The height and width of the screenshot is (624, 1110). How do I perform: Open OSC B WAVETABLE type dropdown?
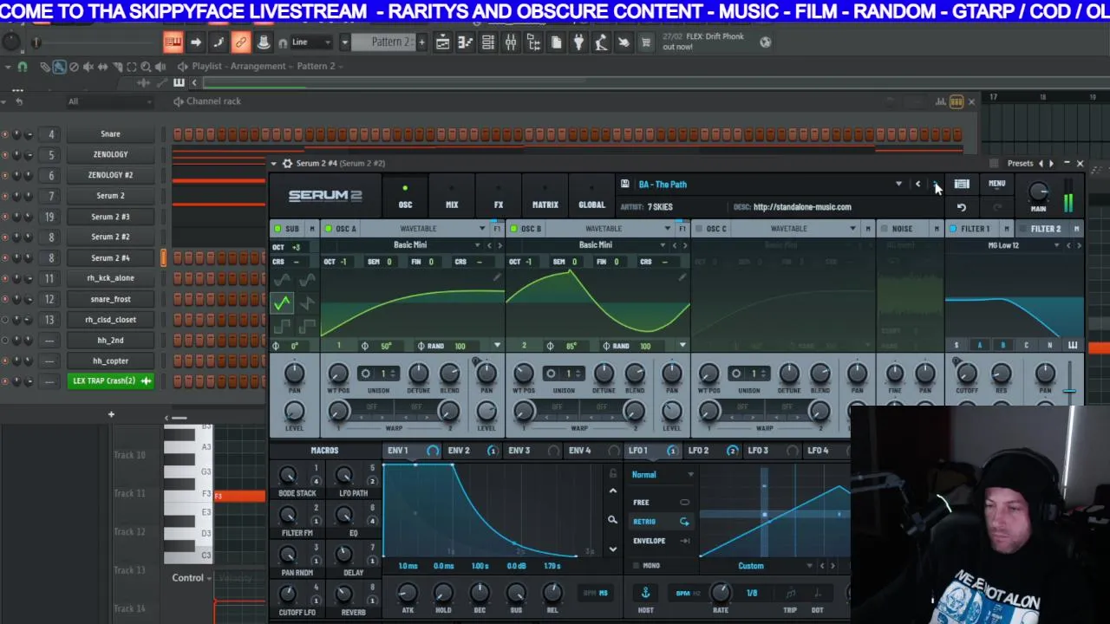667,229
